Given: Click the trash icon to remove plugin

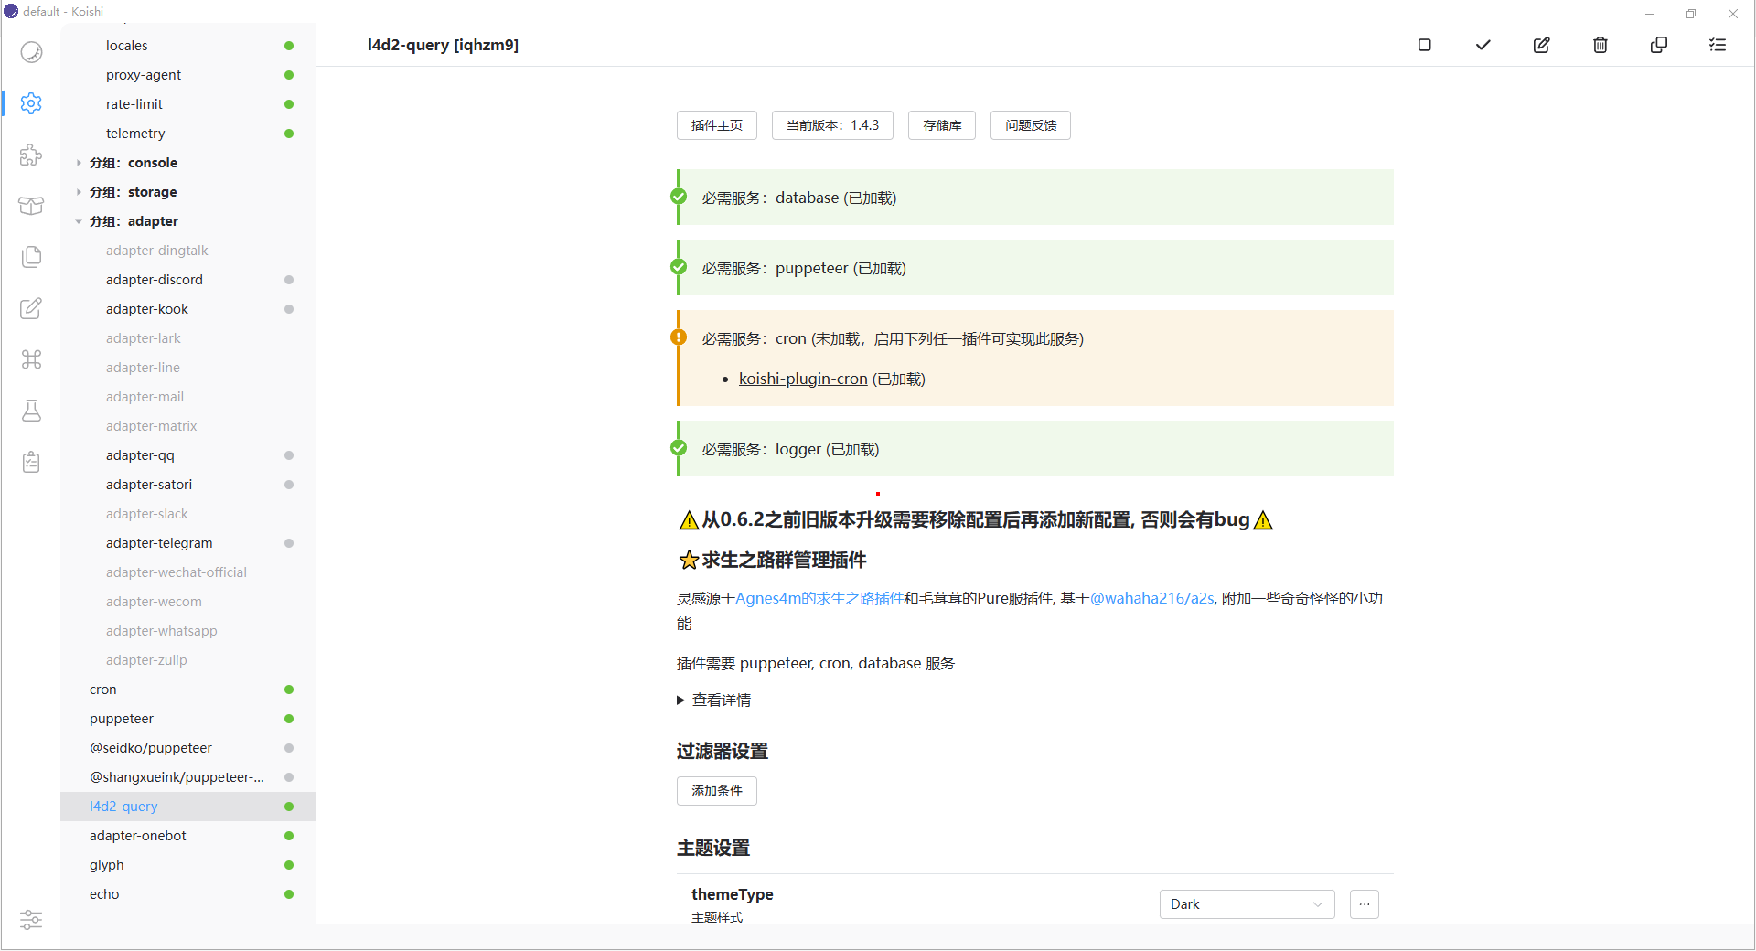Looking at the screenshot, I should [1600, 45].
